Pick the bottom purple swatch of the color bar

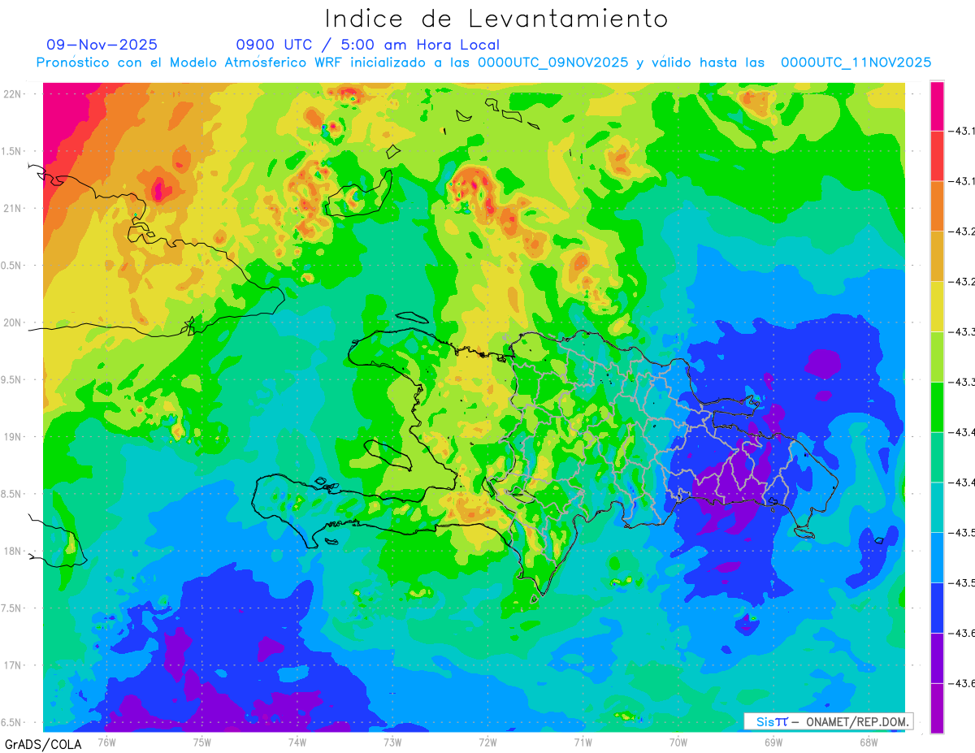[x=937, y=708]
